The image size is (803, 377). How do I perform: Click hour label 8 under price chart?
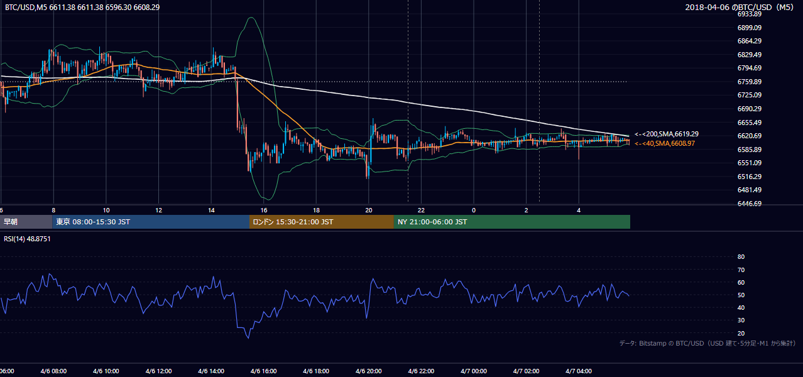[53, 210]
